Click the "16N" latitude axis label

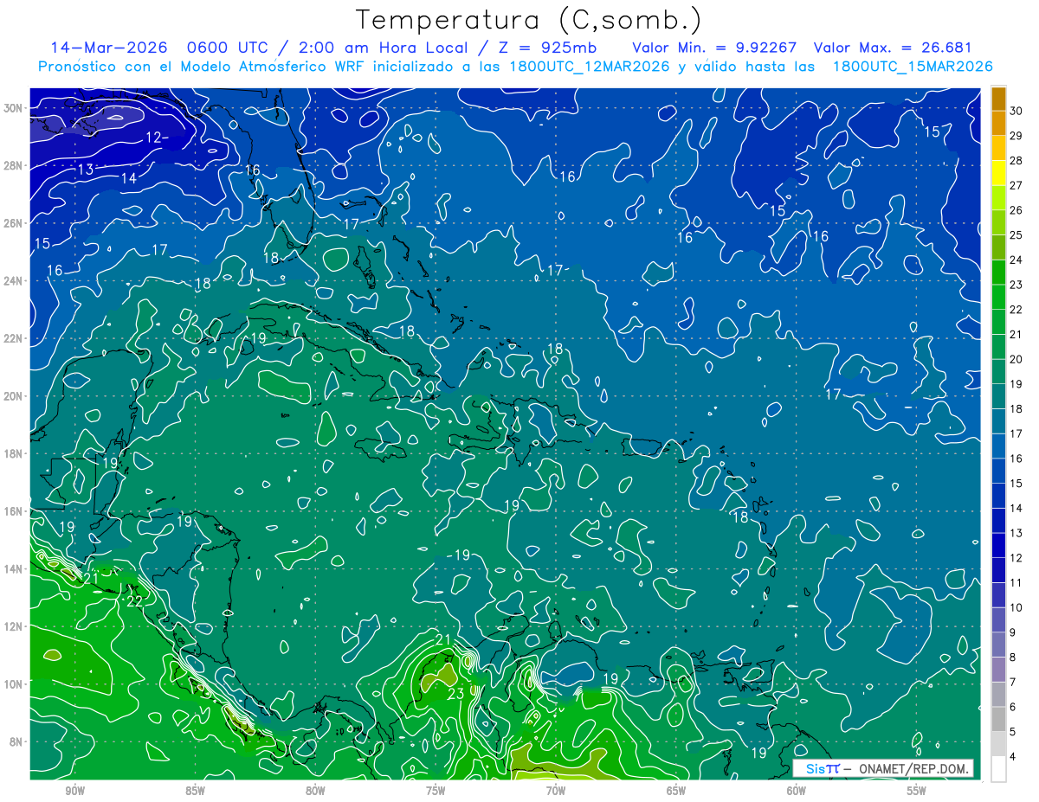pos(15,511)
